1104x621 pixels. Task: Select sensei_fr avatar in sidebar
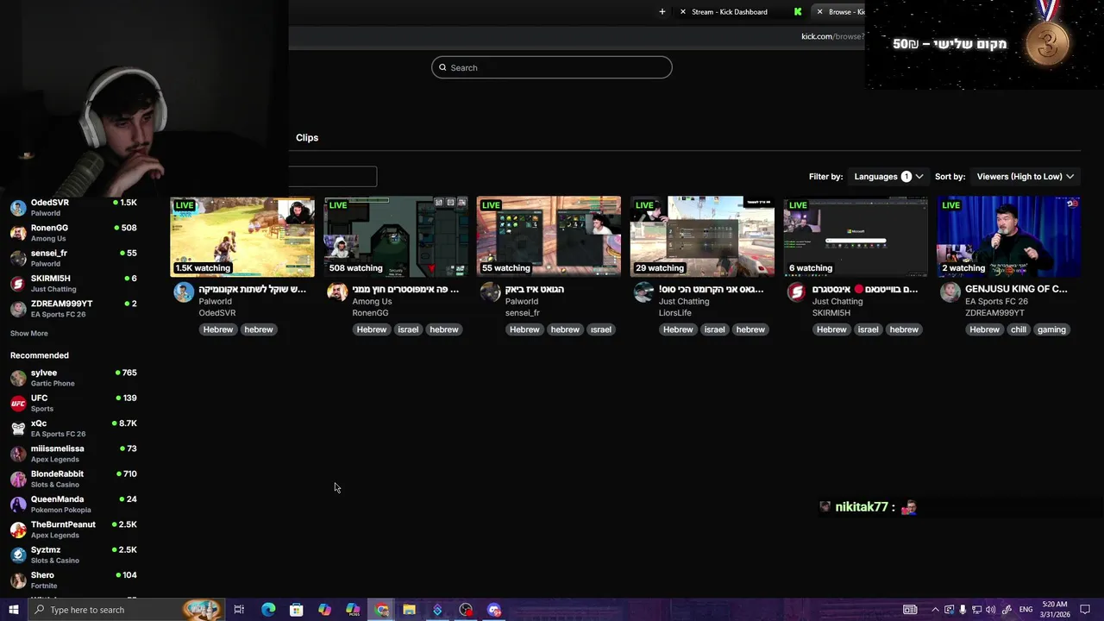18,258
